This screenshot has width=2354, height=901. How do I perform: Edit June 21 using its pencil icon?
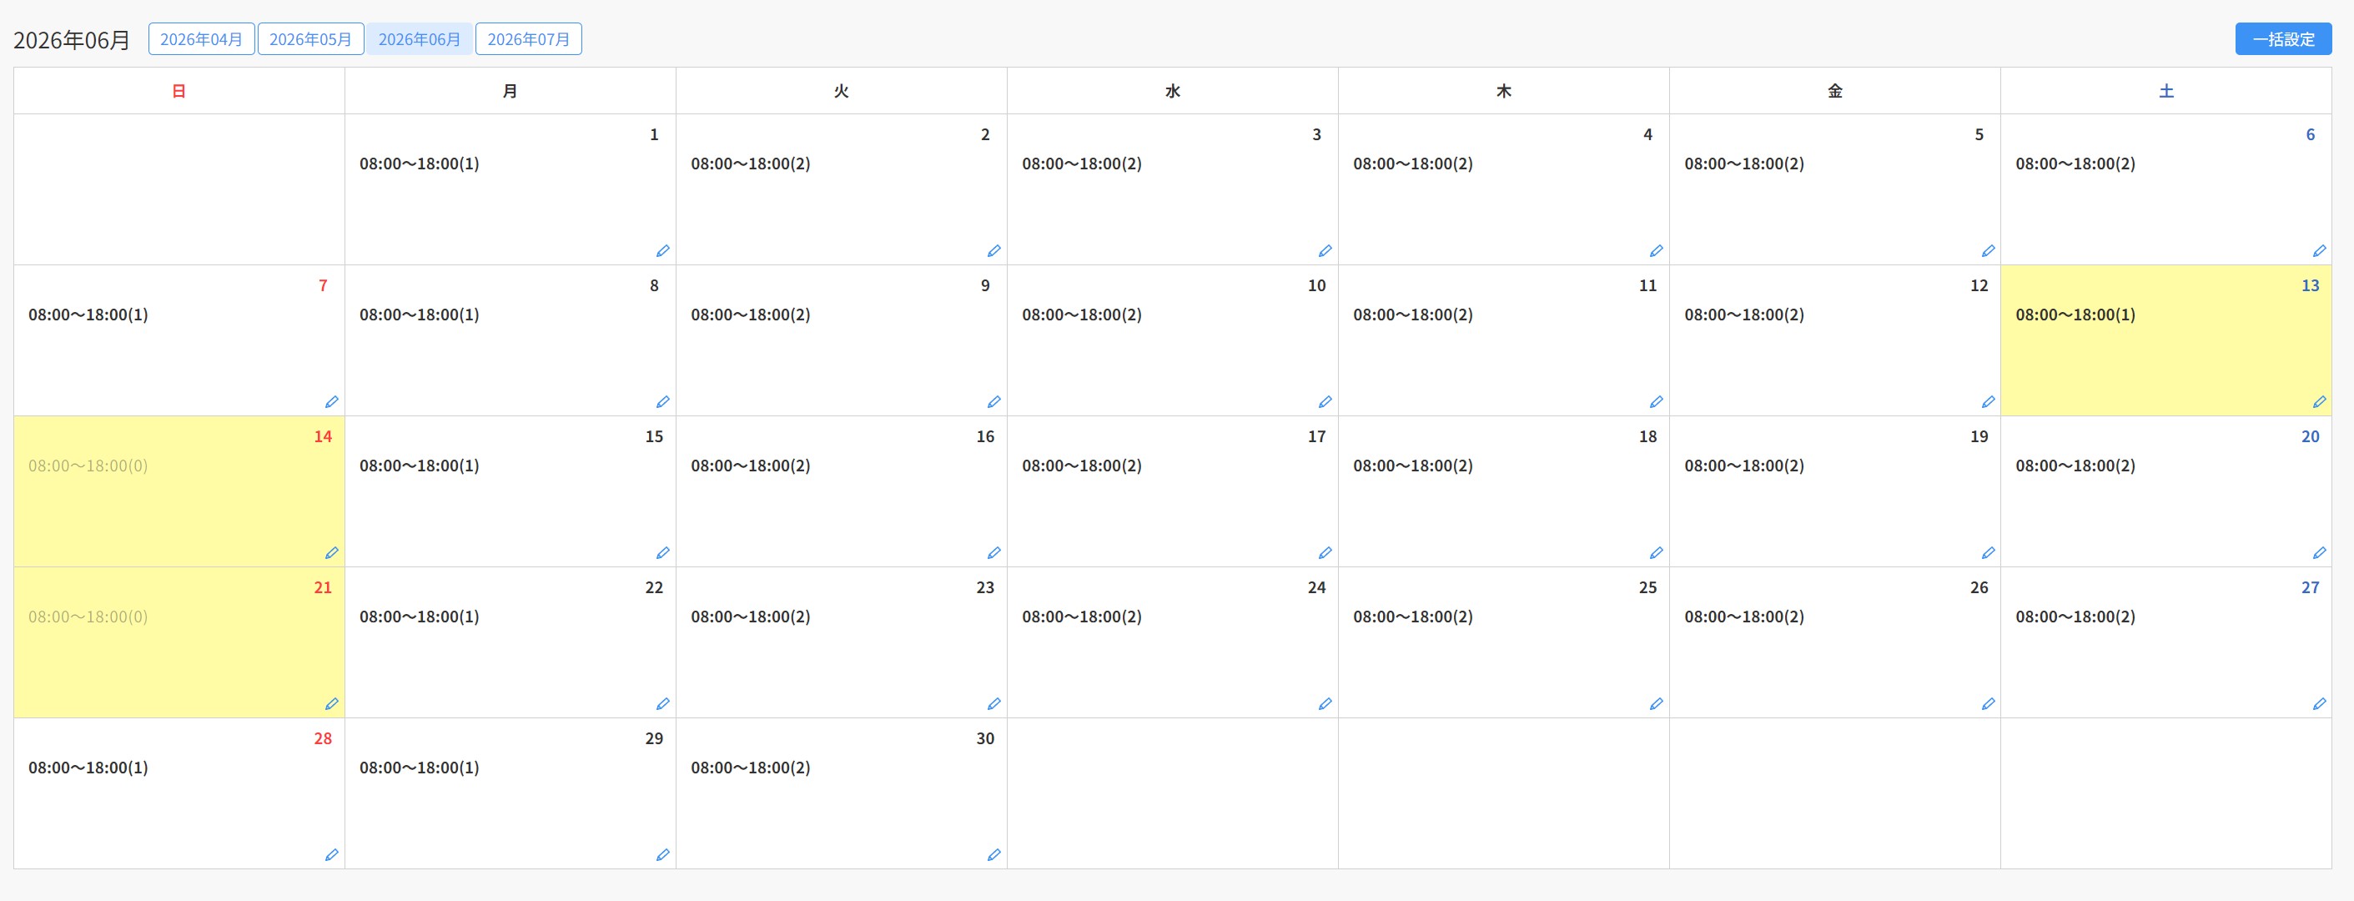[332, 703]
